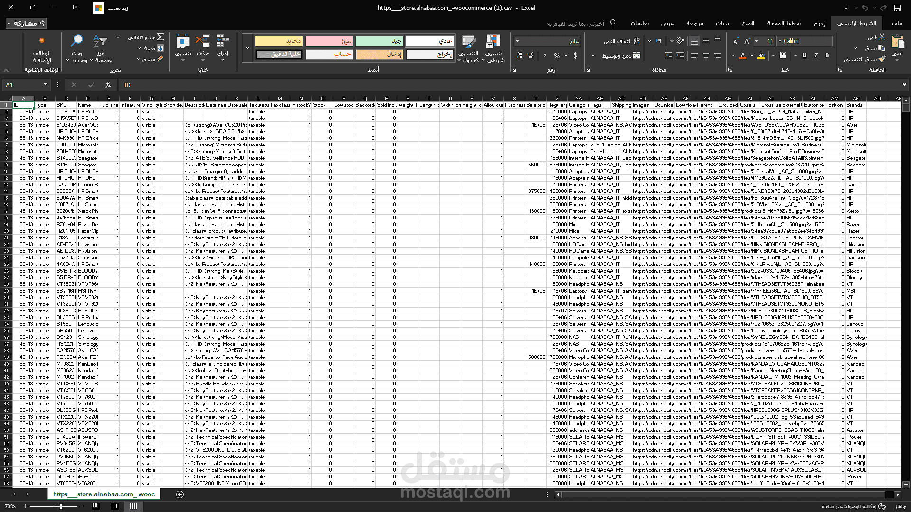Switch to the إدراج (Insert) tab
This screenshot has width=911, height=512.
coord(819,23)
